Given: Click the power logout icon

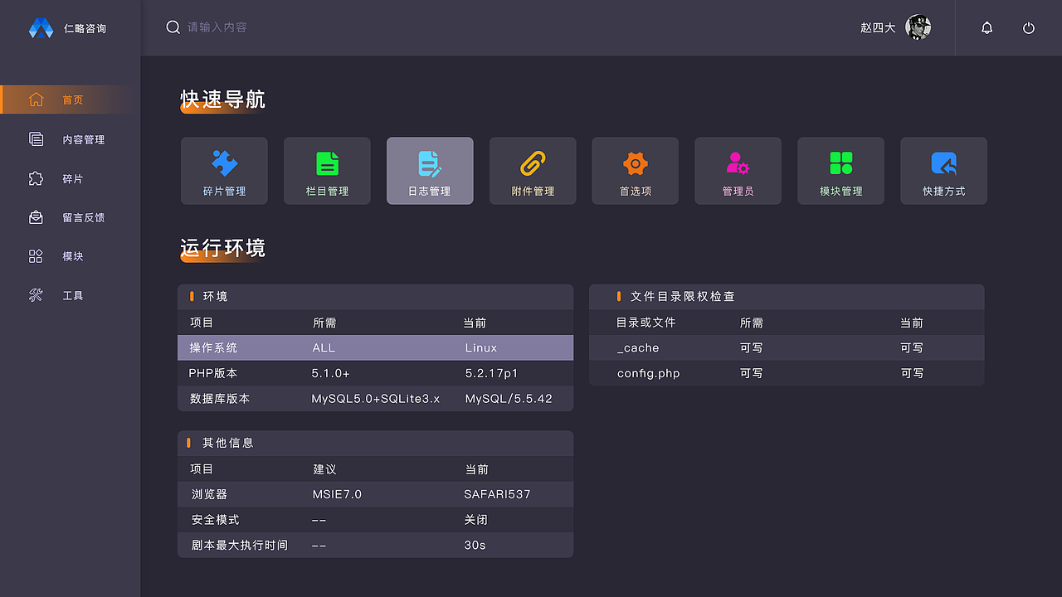Looking at the screenshot, I should (1029, 27).
